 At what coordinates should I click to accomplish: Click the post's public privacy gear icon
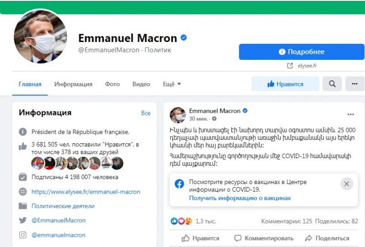[214, 119]
